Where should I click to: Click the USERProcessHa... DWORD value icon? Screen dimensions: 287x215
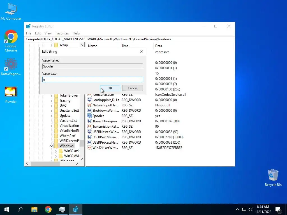89,142
